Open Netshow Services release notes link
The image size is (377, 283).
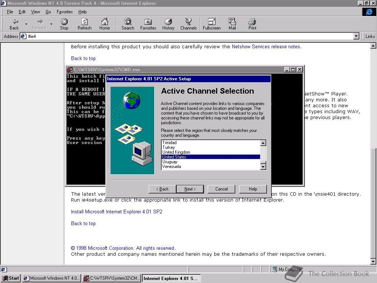click(x=266, y=47)
